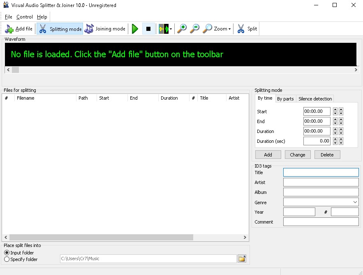The image size is (363, 275).
Task: Click the Filename column header
Action: [45, 98]
